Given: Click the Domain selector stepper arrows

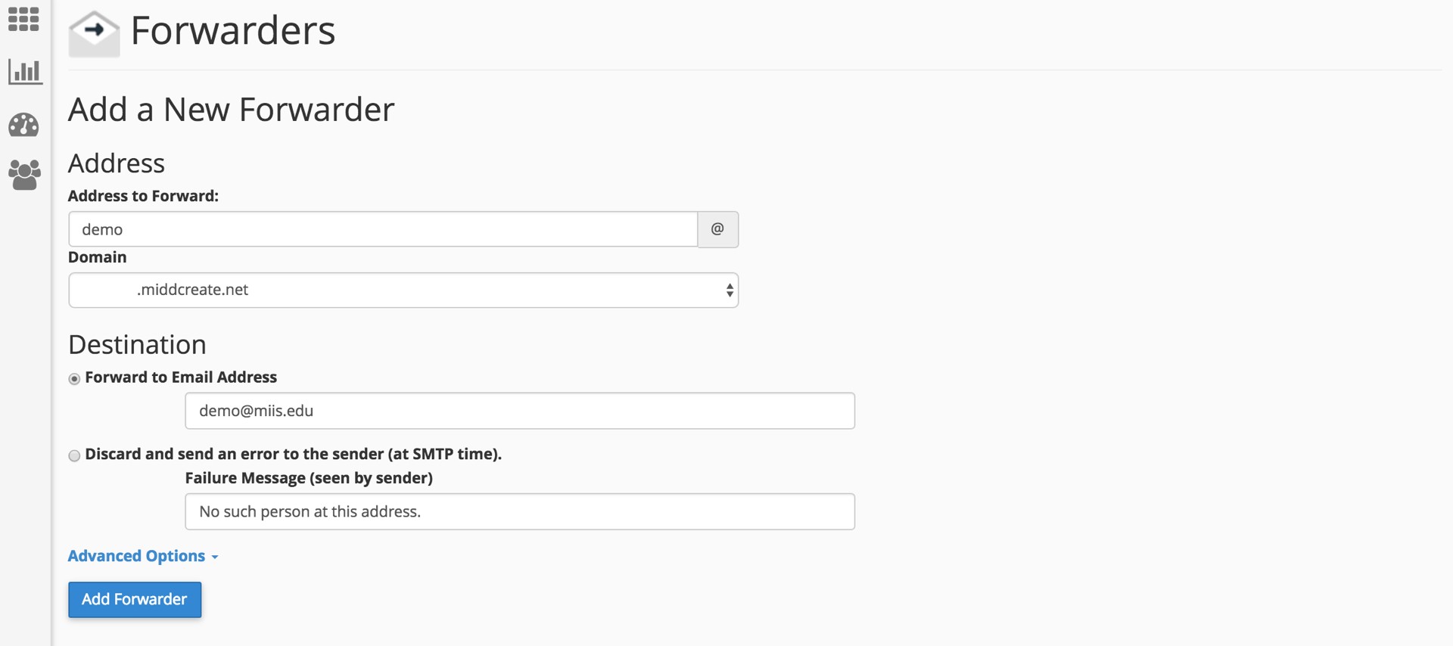Looking at the screenshot, I should (x=730, y=290).
